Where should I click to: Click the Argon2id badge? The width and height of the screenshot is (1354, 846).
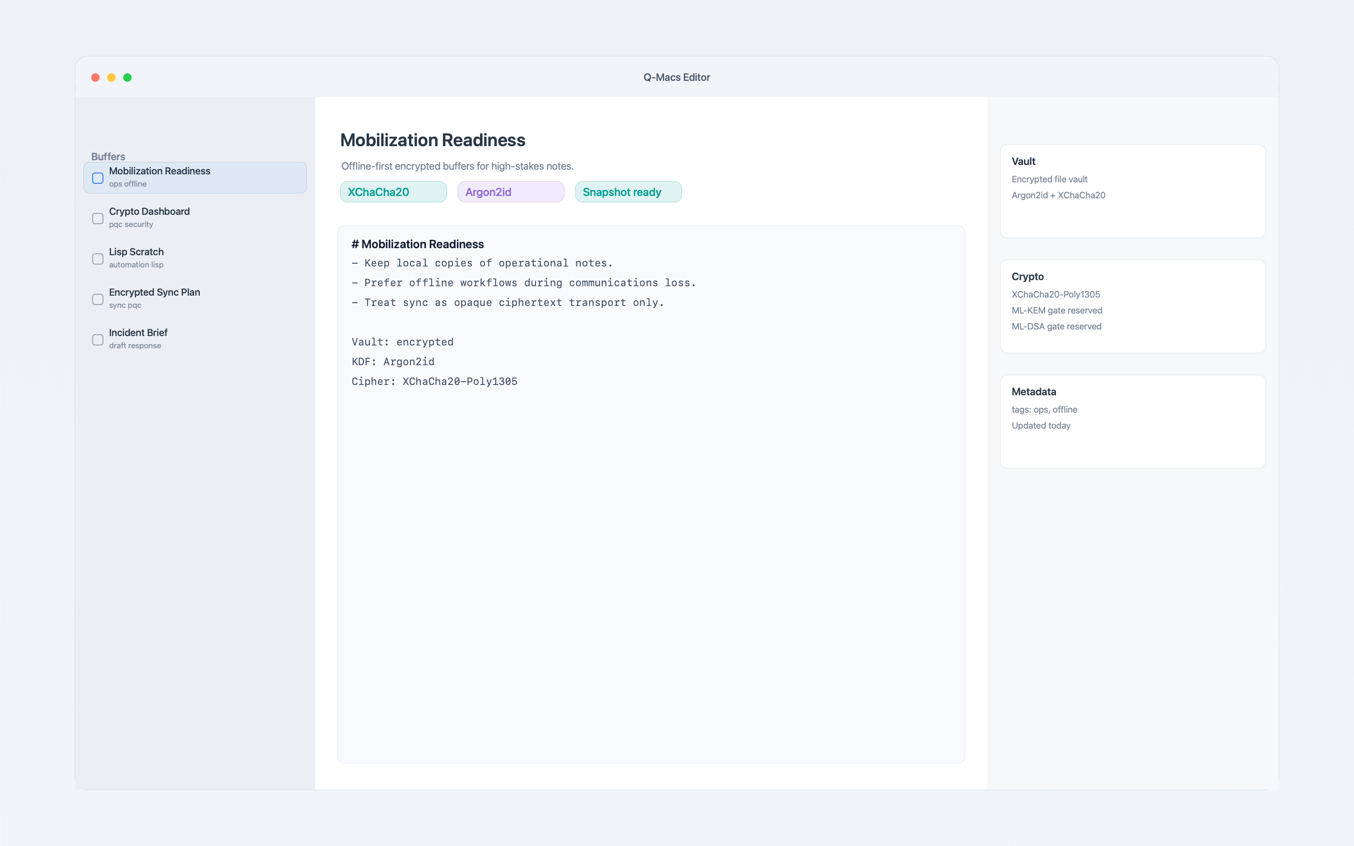(511, 192)
